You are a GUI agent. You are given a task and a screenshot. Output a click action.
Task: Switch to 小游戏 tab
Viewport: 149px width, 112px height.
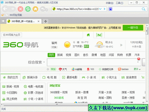coord(90,77)
